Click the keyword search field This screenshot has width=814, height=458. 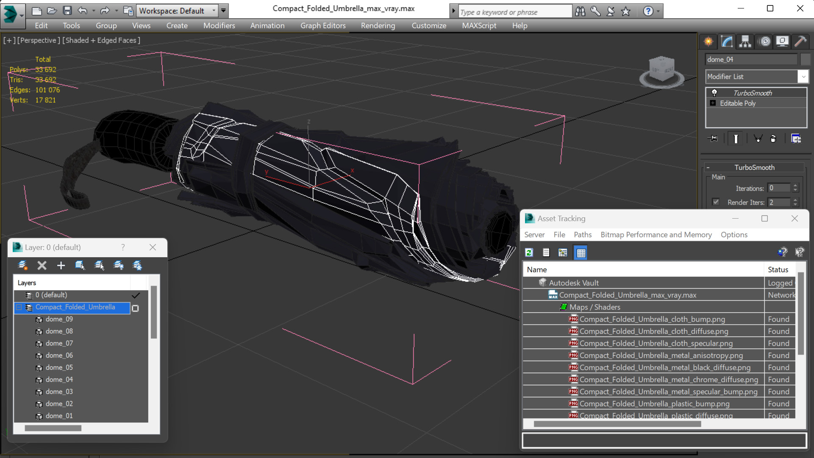[515, 12]
